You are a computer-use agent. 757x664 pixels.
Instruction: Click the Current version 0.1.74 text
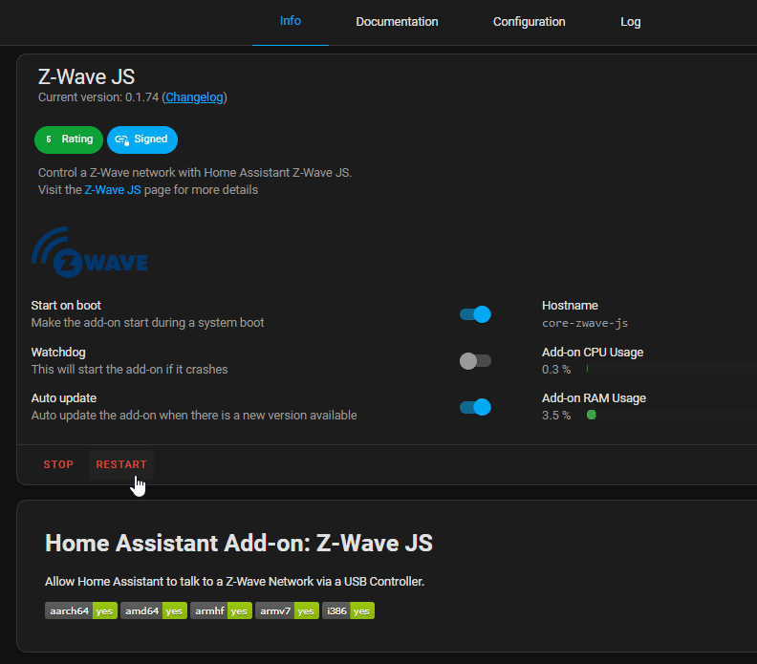click(x=98, y=97)
